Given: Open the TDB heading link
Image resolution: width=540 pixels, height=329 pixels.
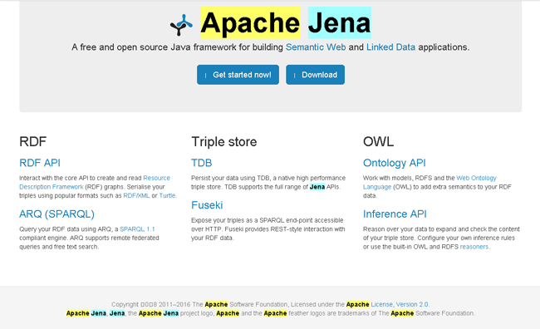Looking at the screenshot, I should [202, 163].
